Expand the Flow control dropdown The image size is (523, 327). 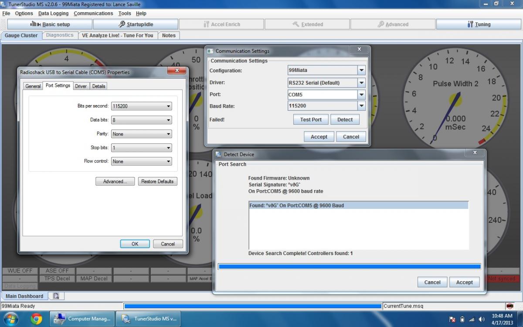tap(142, 161)
